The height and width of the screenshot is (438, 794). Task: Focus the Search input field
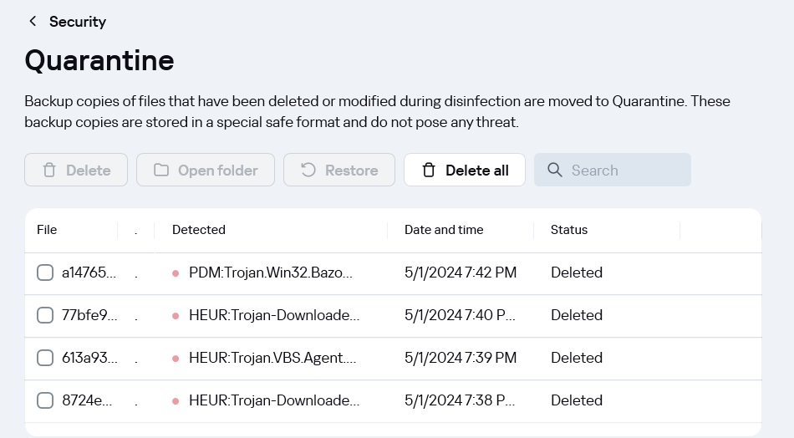coord(612,171)
